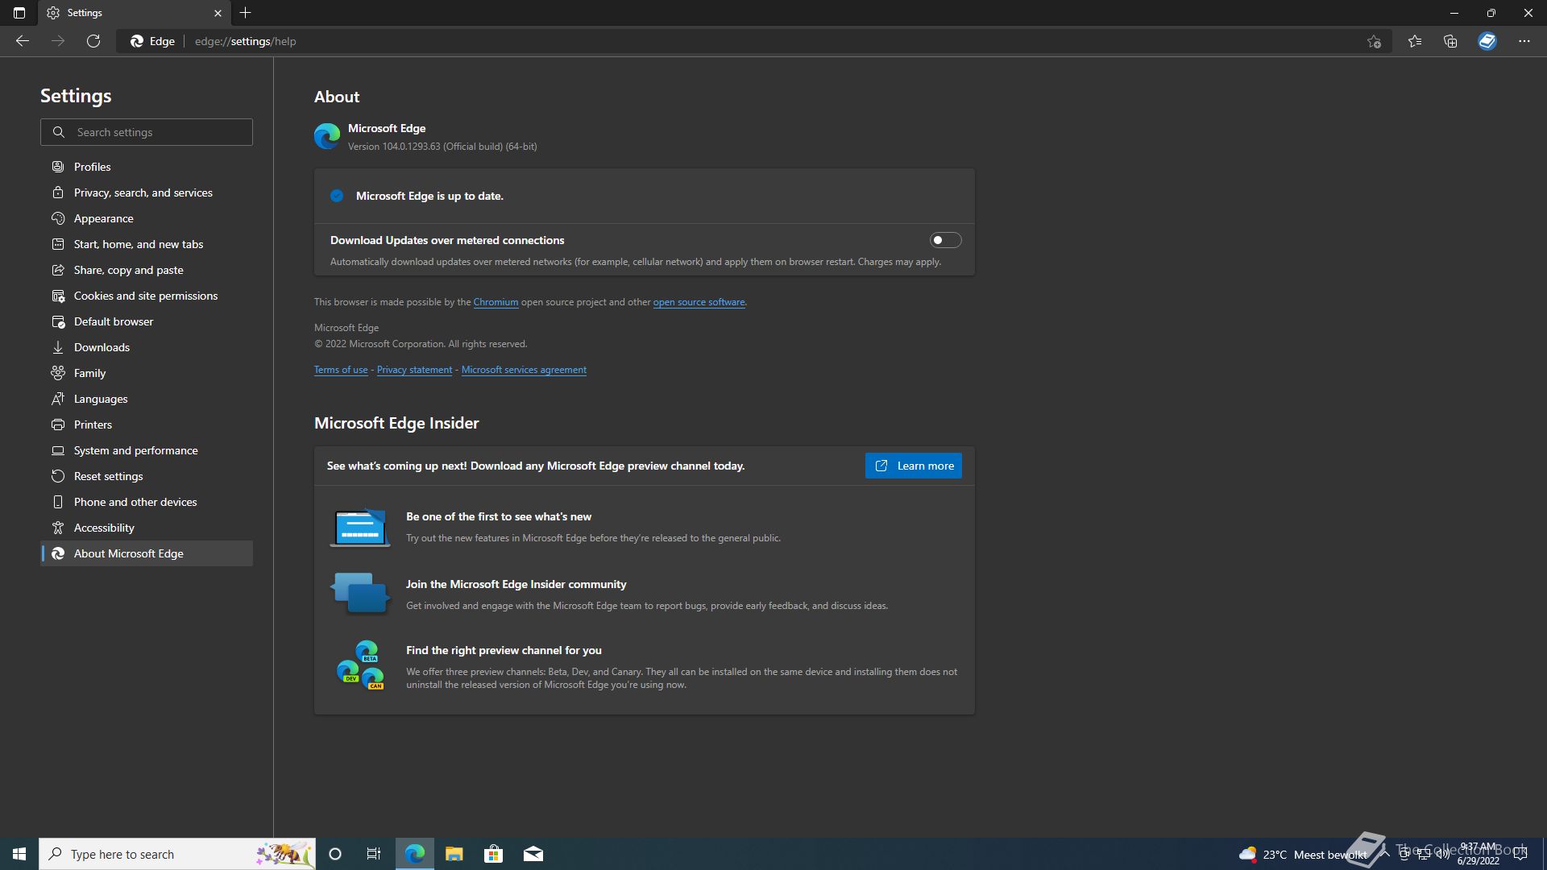Screen dimensions: 1547x870
Task: Click the Edge site info icon in address bar
Action: pyautogui.click(x=153, y=41)
